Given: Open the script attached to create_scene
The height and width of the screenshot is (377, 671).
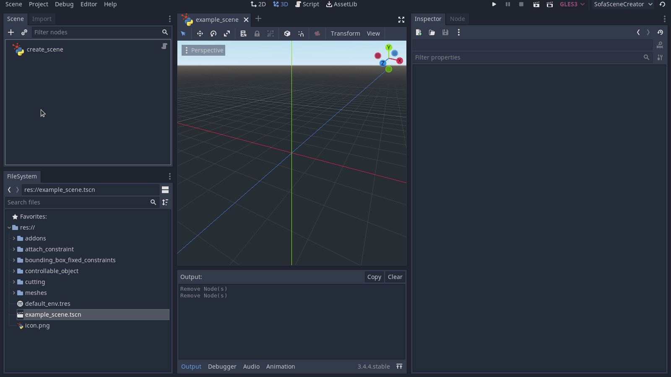Looking at the screenshot, I should coord(164,46).
